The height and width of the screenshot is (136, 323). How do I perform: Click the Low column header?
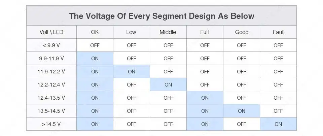coord(132,32)
